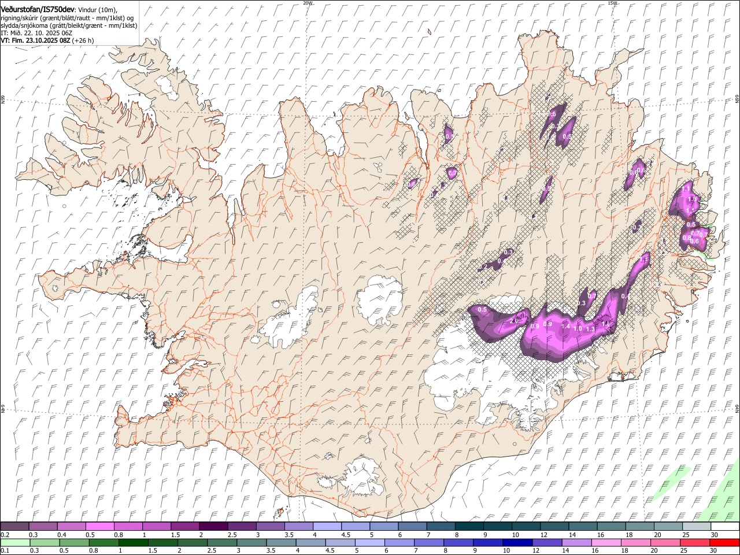Pick the deep blue swatch between 10 and 12
The height and width of the screenshot is (555, 740).
point(517,542)
